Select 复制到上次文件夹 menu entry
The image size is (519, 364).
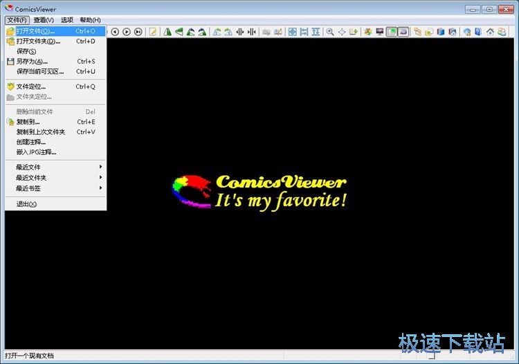pos(55,132)
